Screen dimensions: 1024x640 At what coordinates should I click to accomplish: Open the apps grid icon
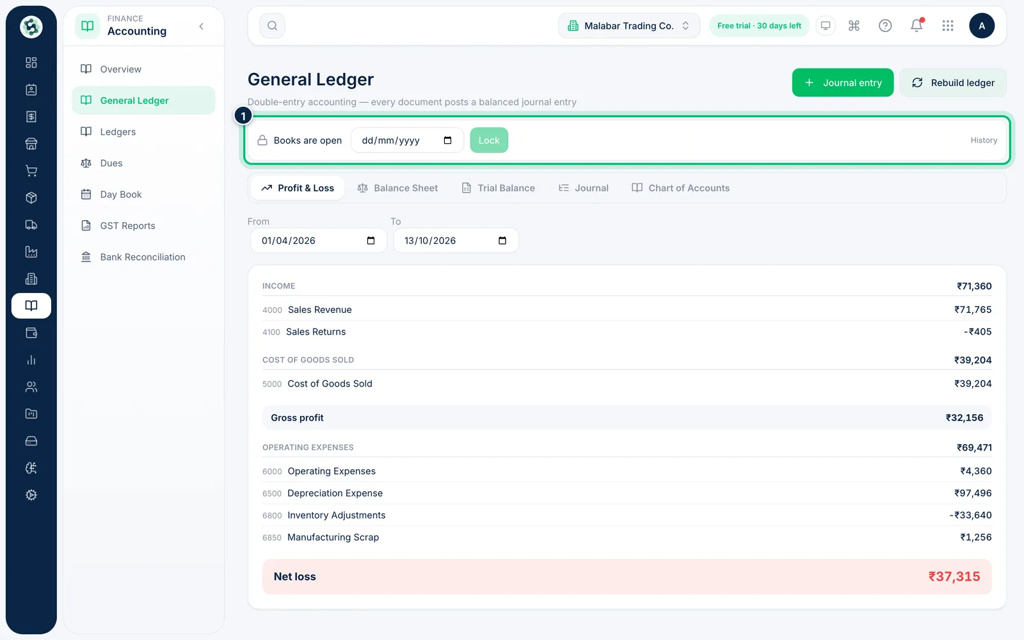948,26
